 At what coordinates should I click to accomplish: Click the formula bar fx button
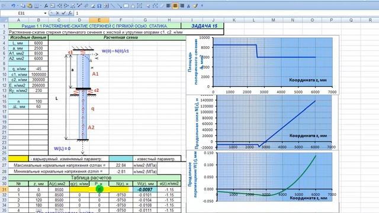point(70,13)
